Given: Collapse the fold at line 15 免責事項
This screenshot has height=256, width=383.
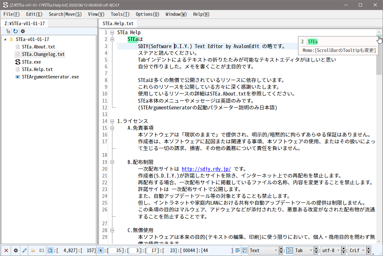Looking at the screenshot, I should pyautogui.click(x=112, y=128).
